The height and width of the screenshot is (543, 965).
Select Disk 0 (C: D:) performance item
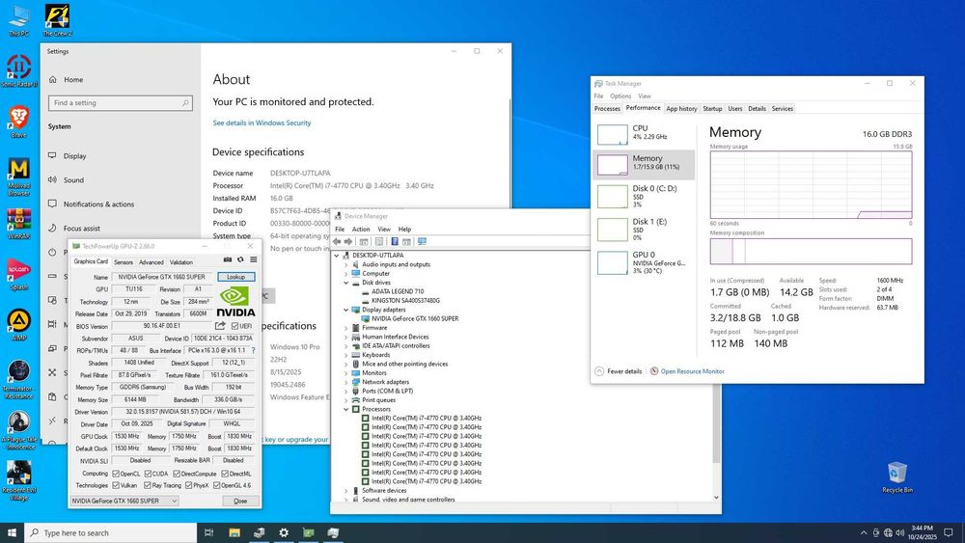(x=644, y=196)
